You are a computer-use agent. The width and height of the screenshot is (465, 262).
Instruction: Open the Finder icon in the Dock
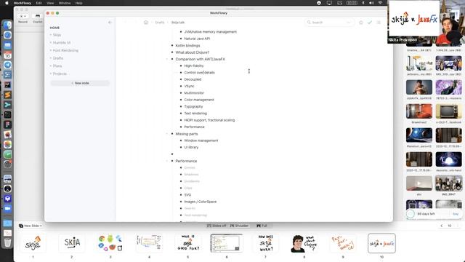click(x=7, y=25)
